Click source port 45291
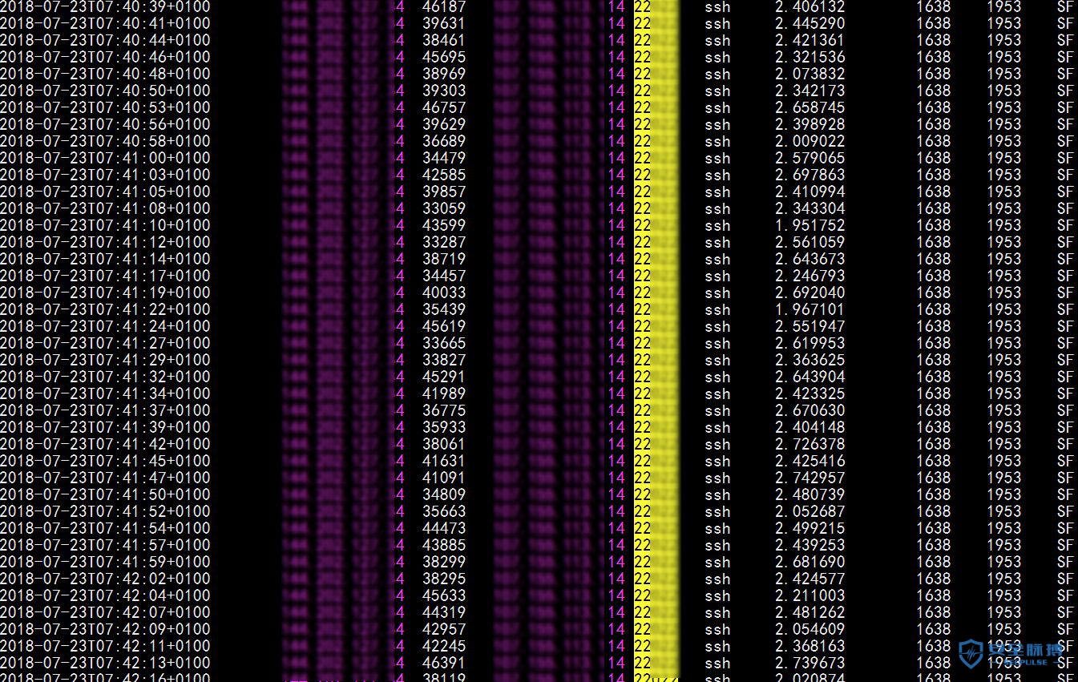1078x682 pixels. (x=444, y=377)
